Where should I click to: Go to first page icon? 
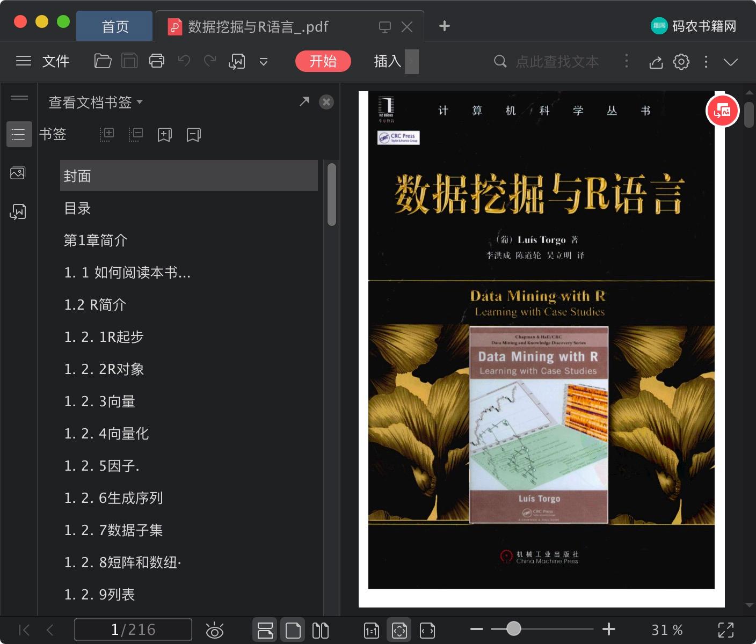point(24,630)
